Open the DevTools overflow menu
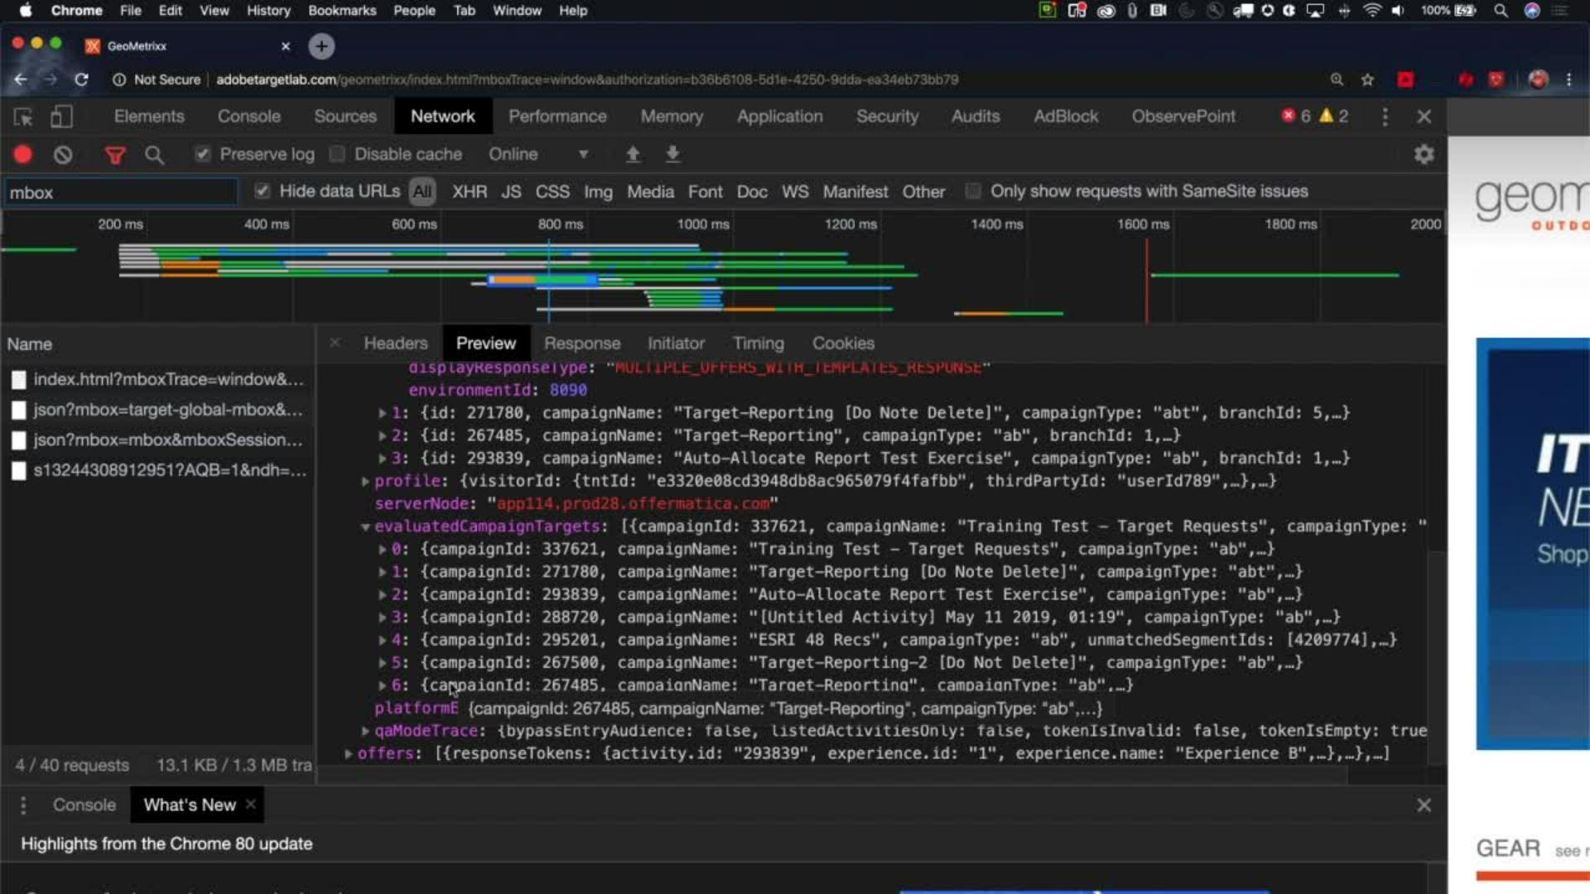 tap(1385, 117)
